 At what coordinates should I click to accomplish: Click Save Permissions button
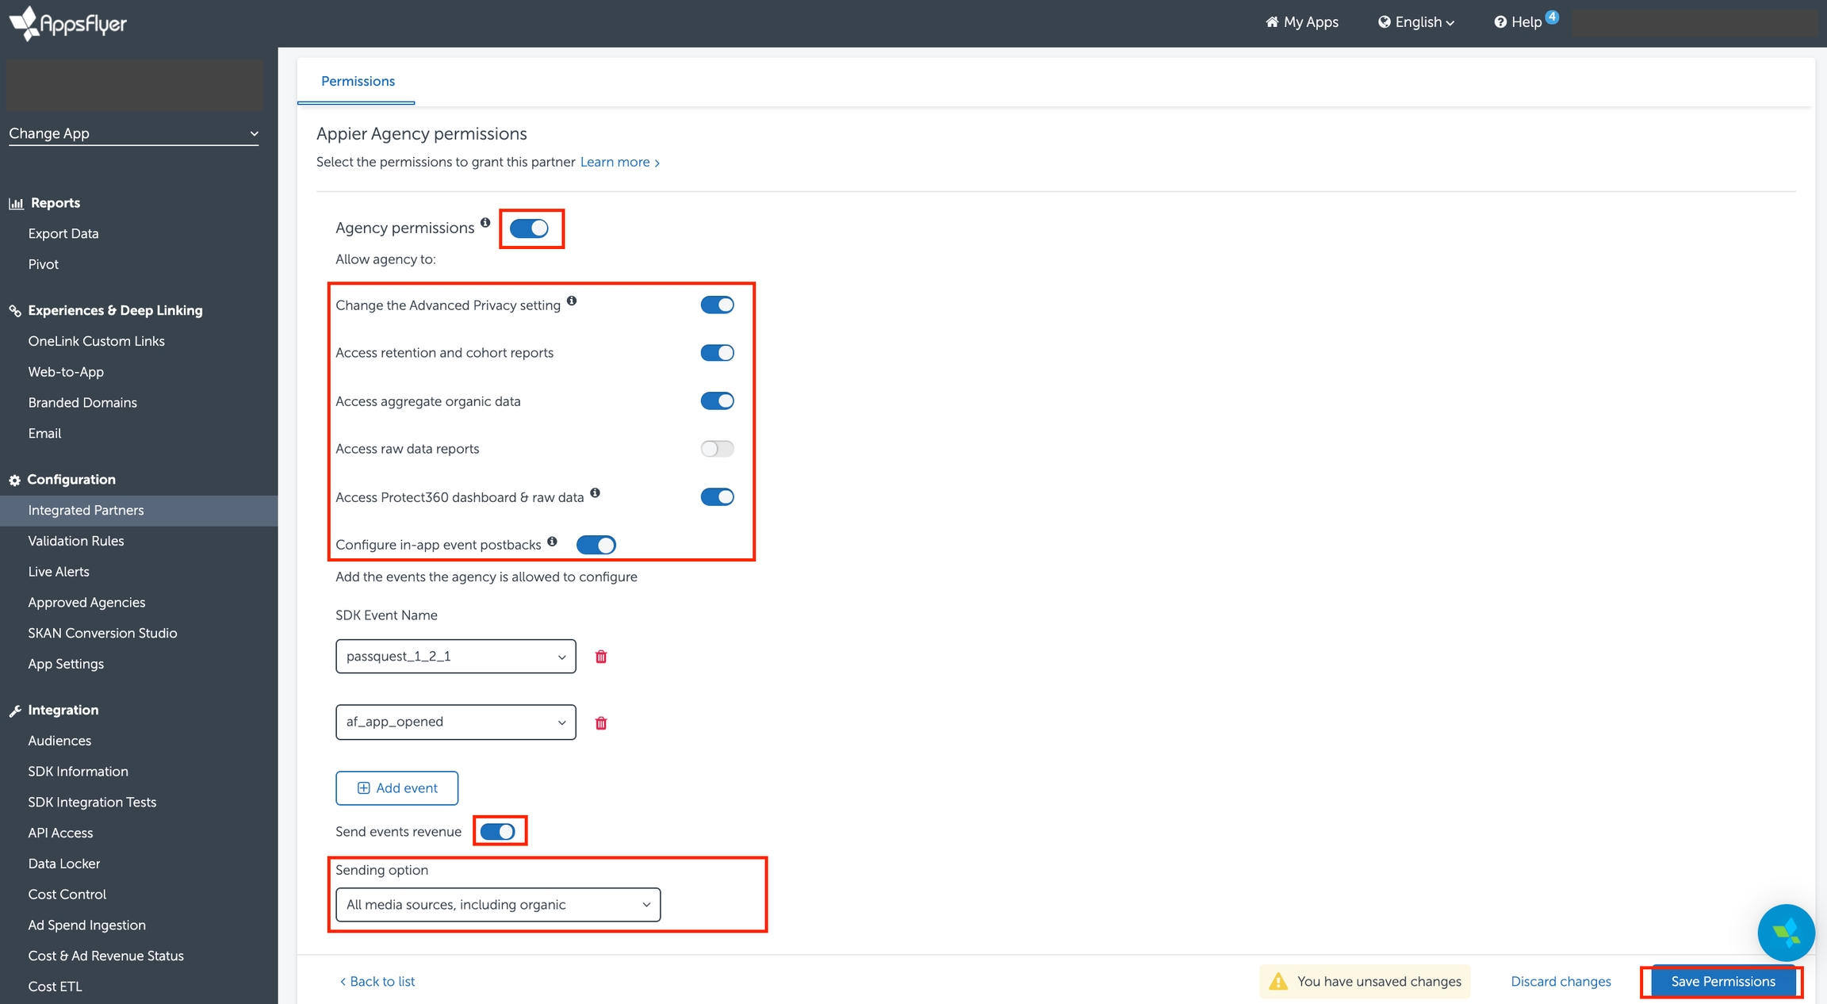[x=1722, y=982]
